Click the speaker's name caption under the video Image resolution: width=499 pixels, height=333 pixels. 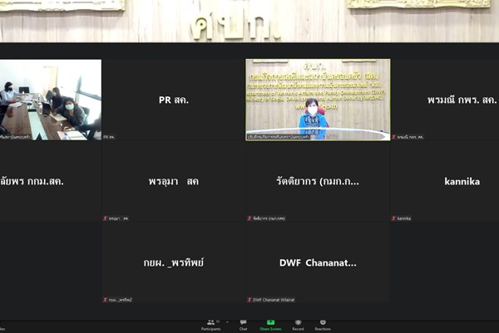[279, 137]
